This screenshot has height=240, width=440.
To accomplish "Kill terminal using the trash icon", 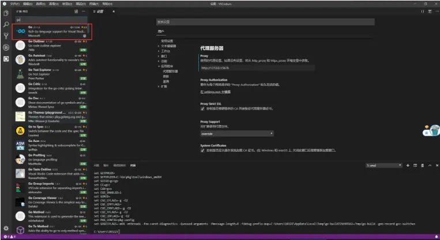I will [x=423, y=165].
